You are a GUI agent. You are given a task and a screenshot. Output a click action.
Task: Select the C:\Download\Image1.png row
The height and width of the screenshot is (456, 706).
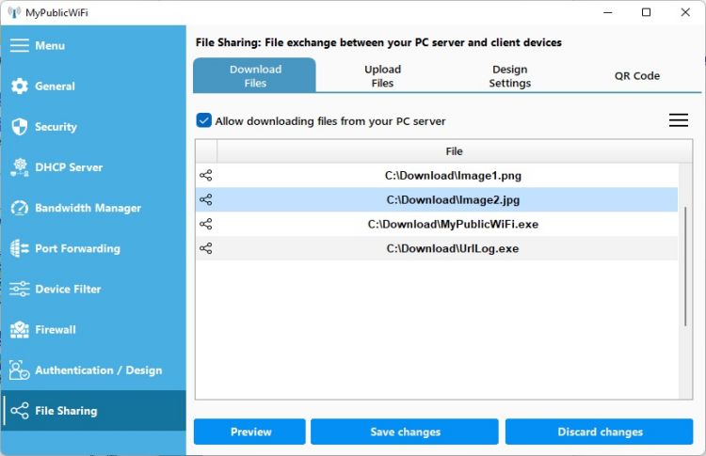[x=437, y=176]
